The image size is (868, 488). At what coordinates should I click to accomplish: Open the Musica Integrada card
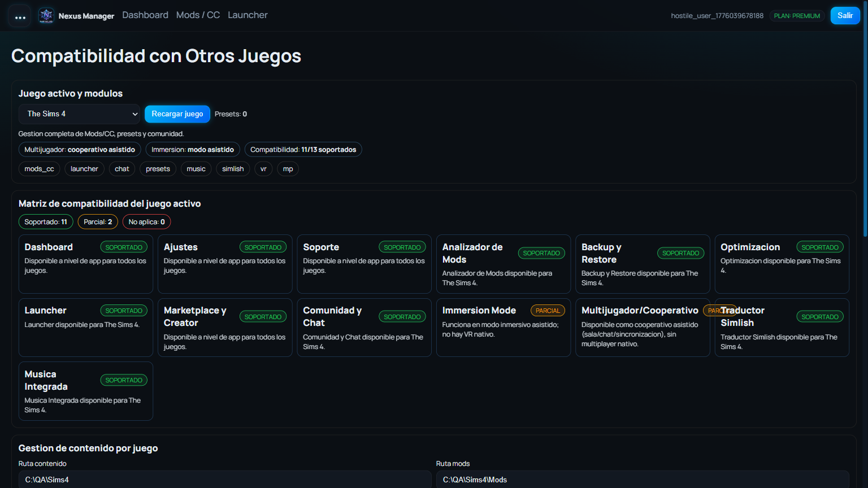[86, 391]
